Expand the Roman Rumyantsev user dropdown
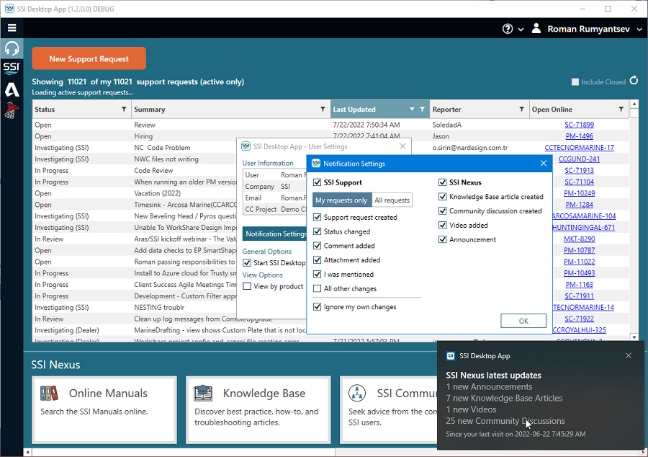This screenshot has height=457, width=648. 639,30
